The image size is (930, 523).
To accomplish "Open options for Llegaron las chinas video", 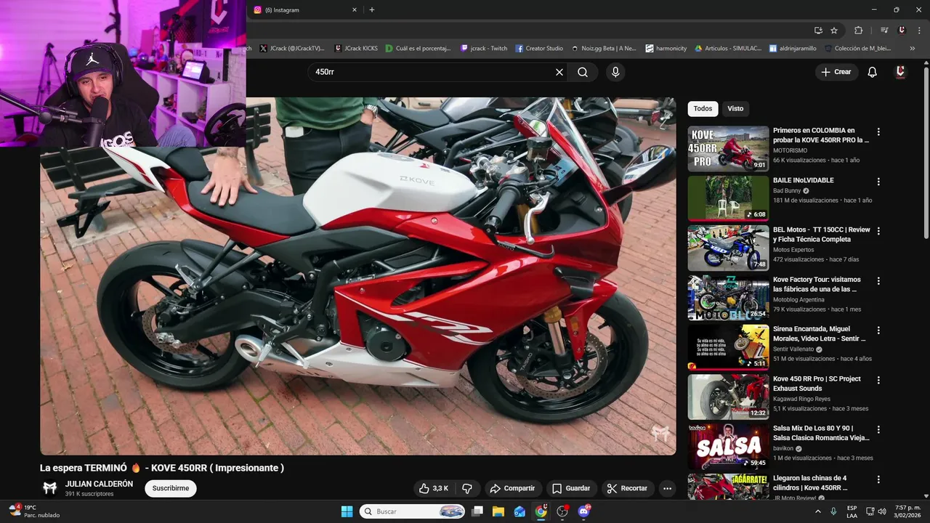I will (x=878, y=479).
